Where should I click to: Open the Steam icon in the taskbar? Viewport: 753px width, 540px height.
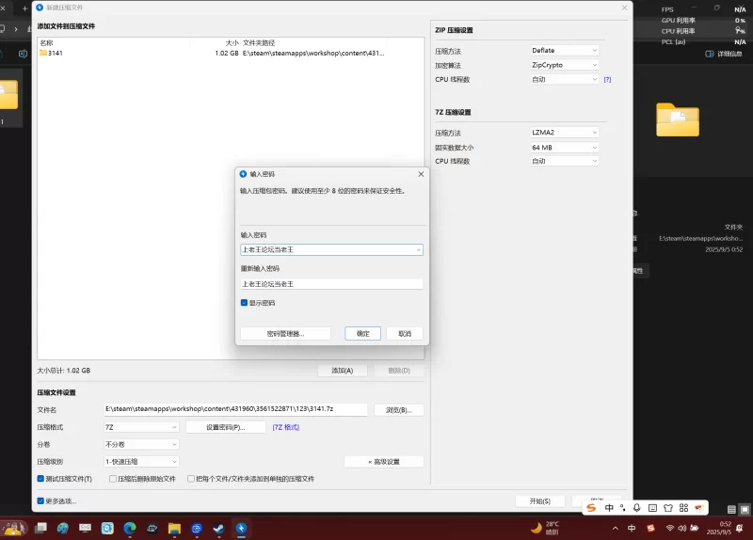218,529
